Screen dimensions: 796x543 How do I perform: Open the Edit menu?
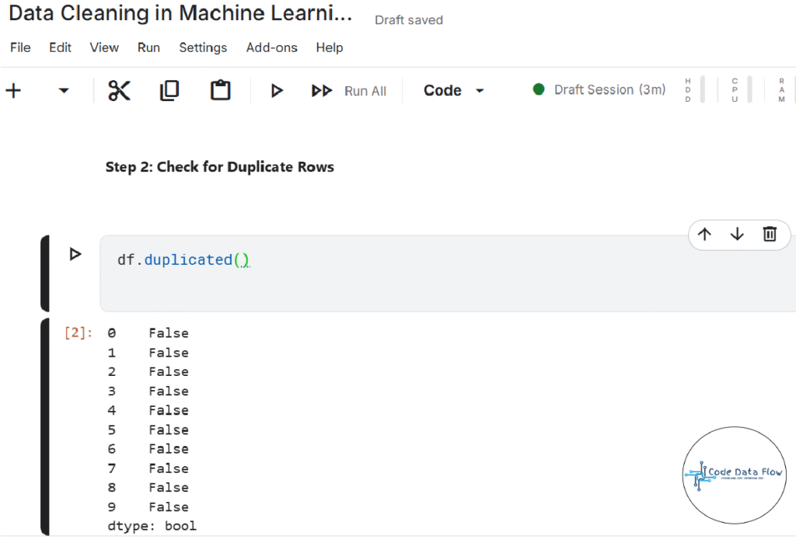pyautogui.click(x=60, y=47)
